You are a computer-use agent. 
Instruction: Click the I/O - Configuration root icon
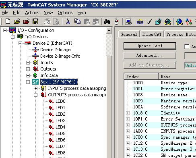click(x=12, y=30)
